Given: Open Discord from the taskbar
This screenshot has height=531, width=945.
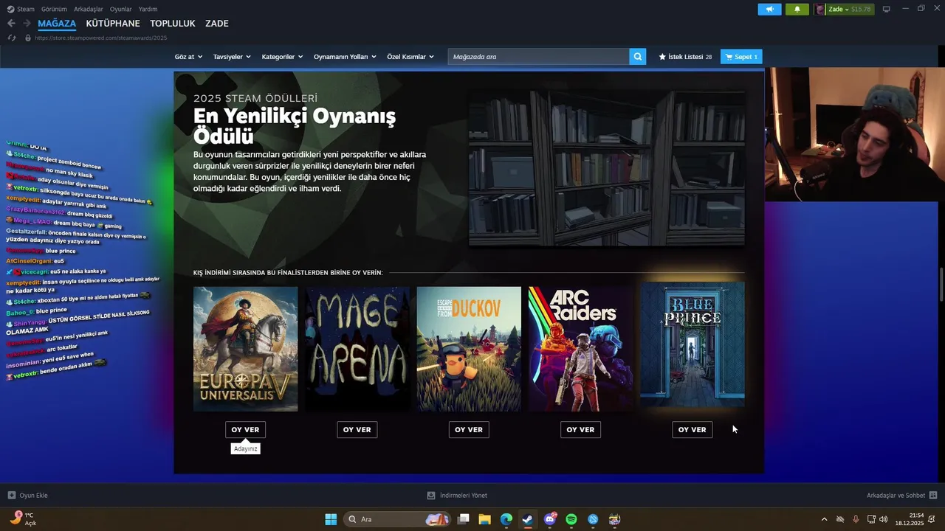Looking at the screenshot, I should 549,519.
